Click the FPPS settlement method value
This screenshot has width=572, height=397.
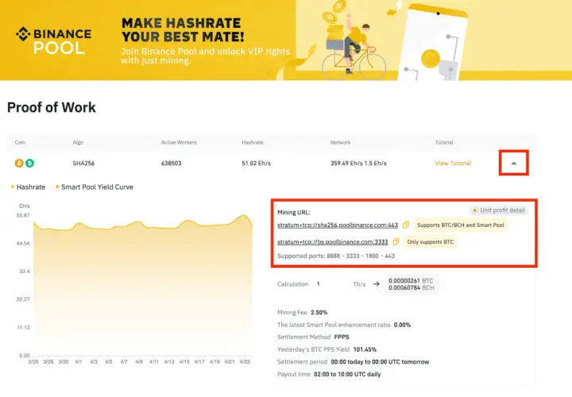click(x=342, y=337)
